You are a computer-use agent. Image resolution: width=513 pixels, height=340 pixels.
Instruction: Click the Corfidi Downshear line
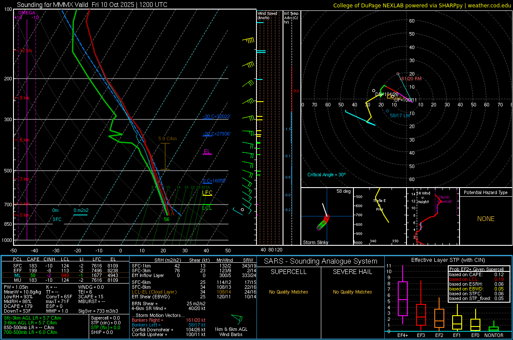pyautogui.click(x=169, y=330)
